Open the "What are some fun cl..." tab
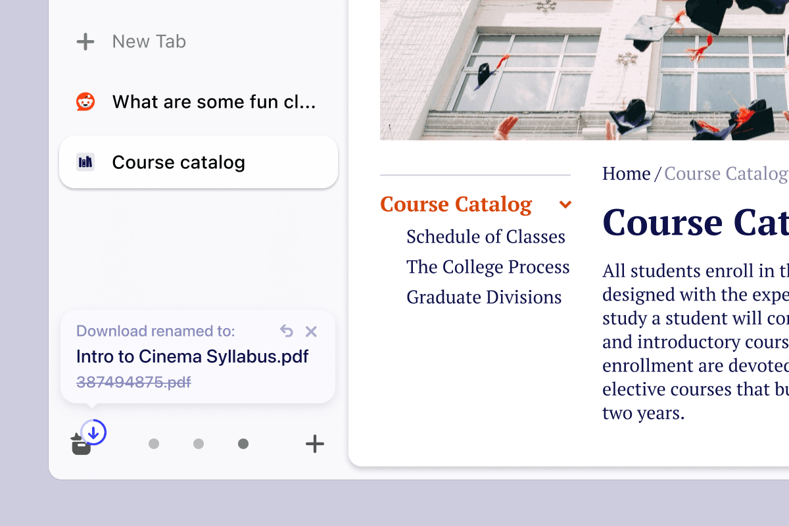The height and width of the screenshot is (526, 789). [214, 102]
